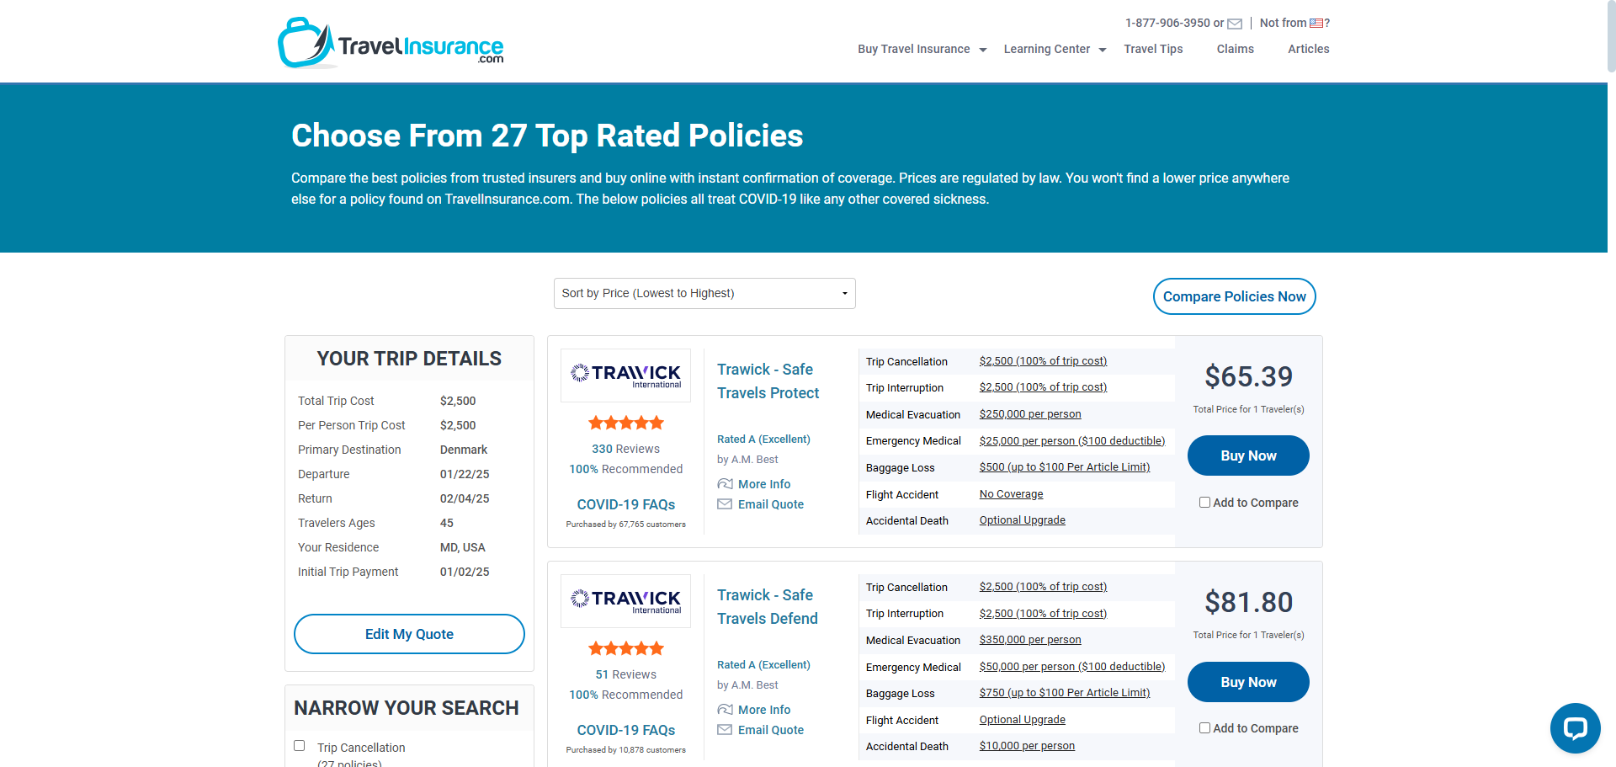
Task: Click star rating for Safe Travels Protect
Action: 625,423
